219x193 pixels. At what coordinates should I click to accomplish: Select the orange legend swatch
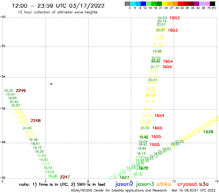175,4
